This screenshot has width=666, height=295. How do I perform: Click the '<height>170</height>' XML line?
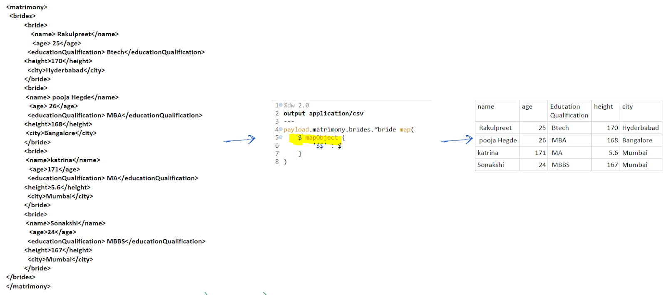coord(58,61)
